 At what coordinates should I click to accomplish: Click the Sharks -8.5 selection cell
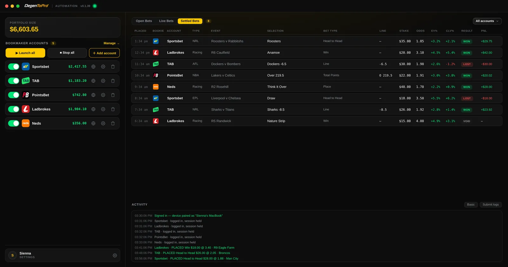click(276, 110)
